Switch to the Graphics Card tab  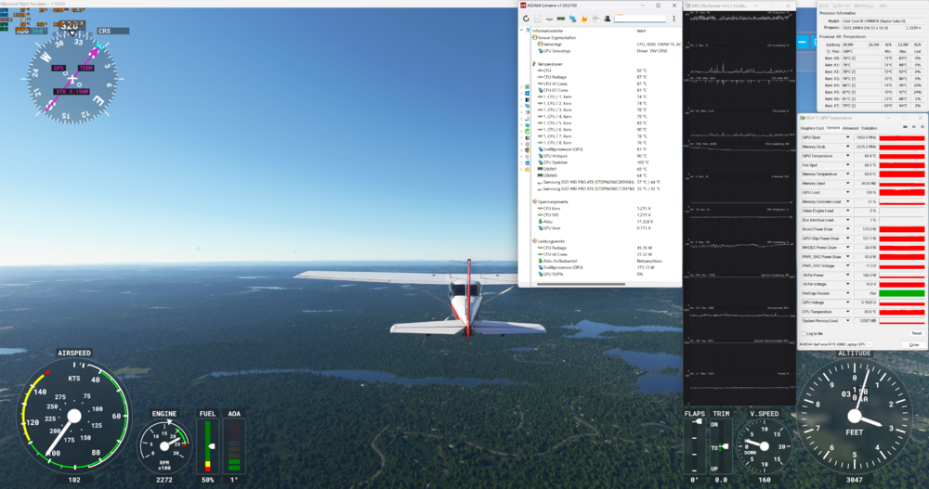pos(812,128)
